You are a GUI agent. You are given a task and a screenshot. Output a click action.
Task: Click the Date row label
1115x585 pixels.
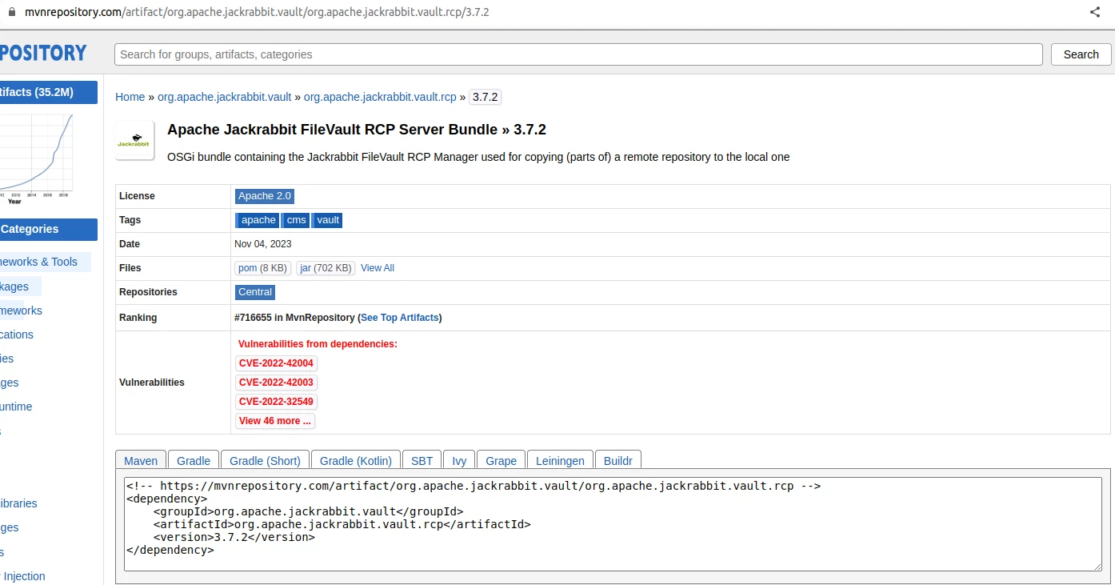[130, 244]
